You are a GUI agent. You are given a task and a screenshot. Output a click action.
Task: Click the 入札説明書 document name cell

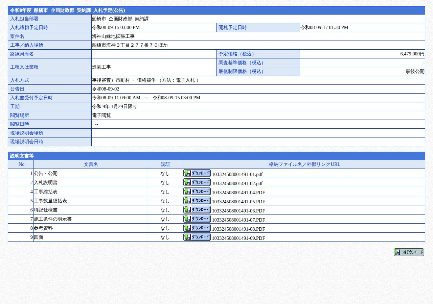(90, 182)
